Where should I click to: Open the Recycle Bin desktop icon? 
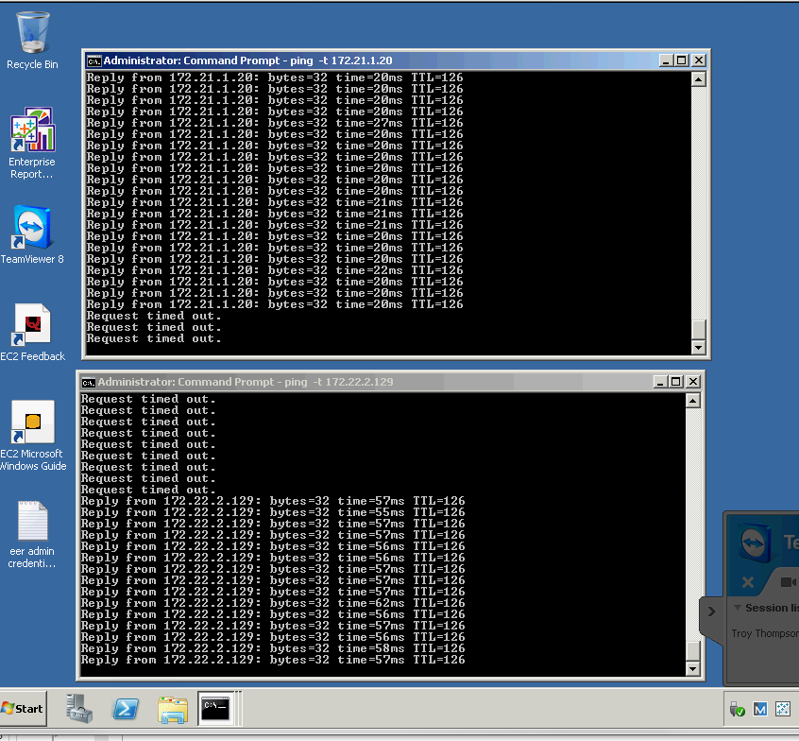[33, 41]
